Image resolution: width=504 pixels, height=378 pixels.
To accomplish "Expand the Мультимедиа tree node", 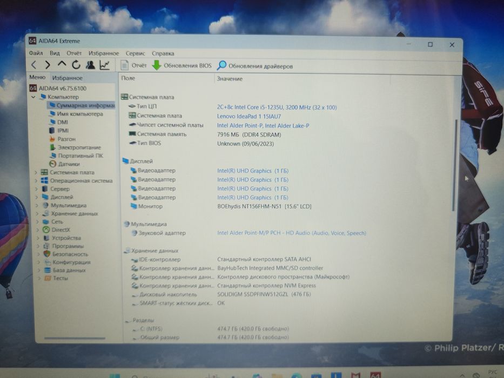I will 37,205.
